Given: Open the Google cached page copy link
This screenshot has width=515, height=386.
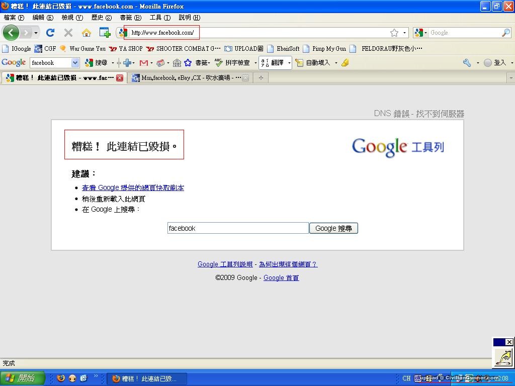Looking at the screenshot, I should tap(133, 187).
